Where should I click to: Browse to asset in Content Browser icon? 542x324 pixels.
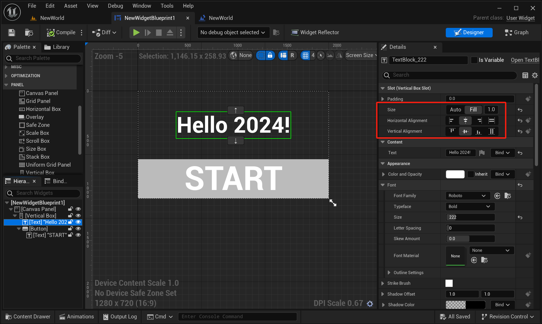tap(29, 32)
